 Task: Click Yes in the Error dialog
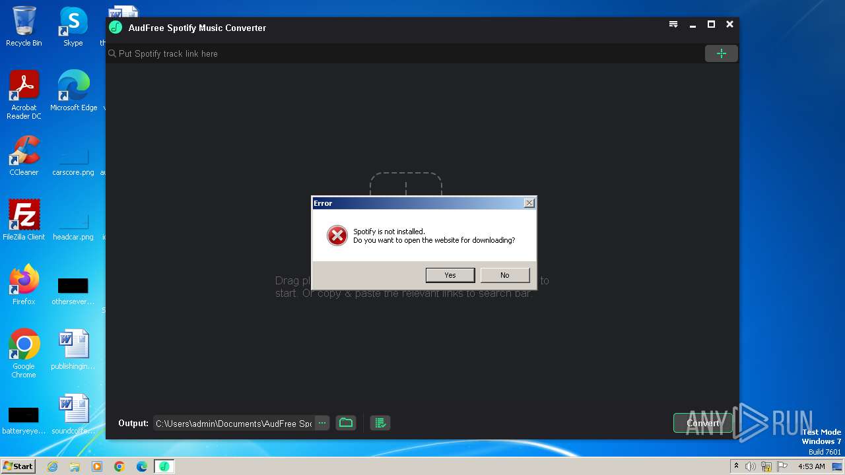[450, 275]
